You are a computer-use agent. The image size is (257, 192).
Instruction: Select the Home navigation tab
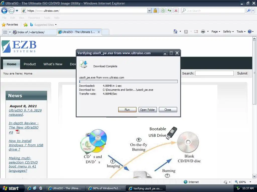pos(12,64)
